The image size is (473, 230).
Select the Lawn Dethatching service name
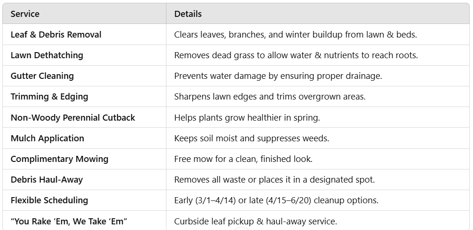pos(47,55)
